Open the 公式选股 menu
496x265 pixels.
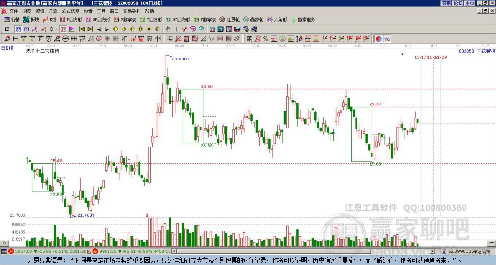70,11
